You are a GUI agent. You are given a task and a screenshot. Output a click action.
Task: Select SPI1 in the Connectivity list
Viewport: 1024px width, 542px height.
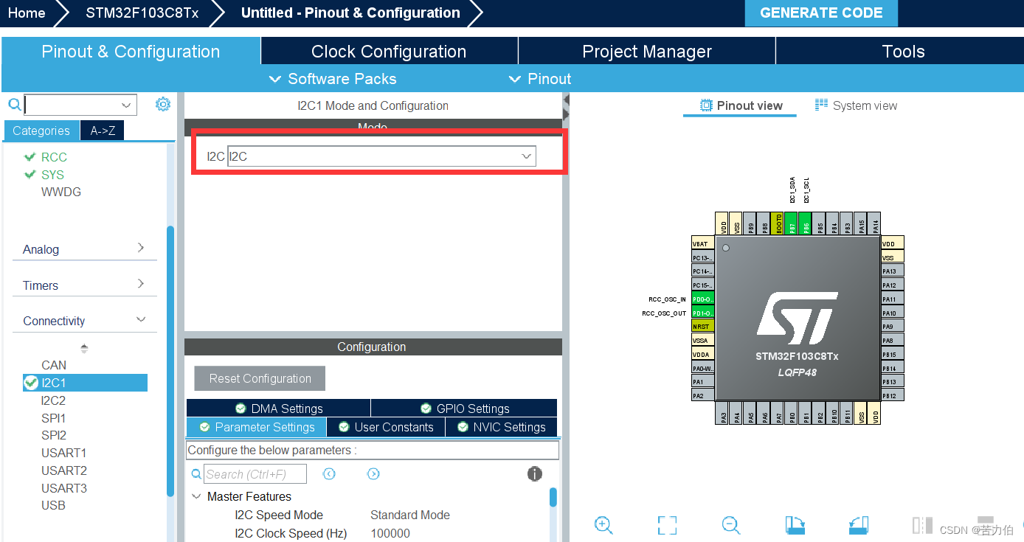pos(53,418)
